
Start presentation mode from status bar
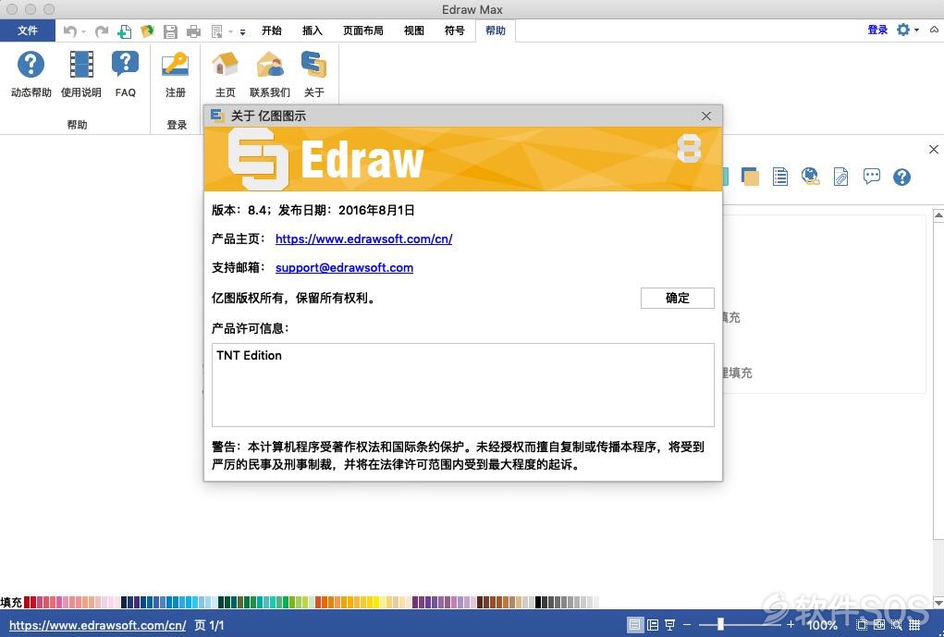tap(669, 625)
